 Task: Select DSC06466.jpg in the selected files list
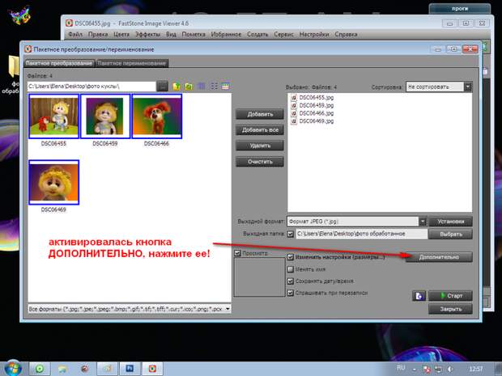pos(316,113)
